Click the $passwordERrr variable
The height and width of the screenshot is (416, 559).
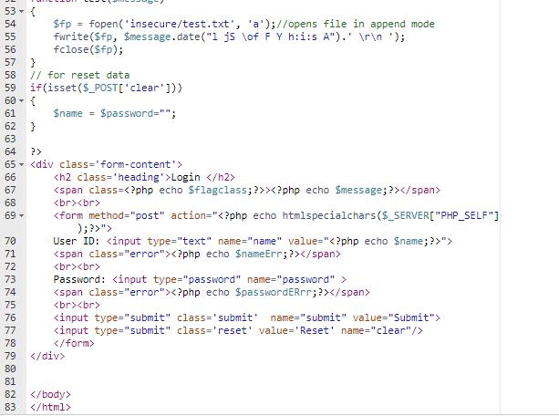click(x=273, y=292)
